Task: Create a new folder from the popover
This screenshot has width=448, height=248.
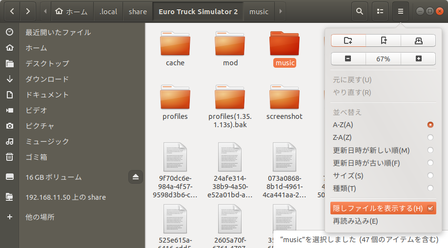Action: (348, 40)
